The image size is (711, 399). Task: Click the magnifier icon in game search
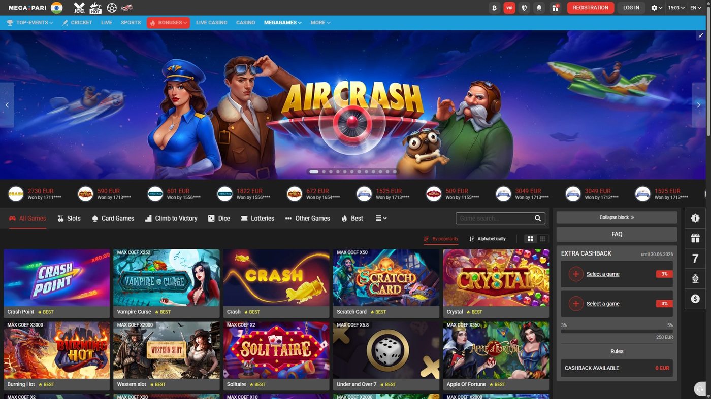[538, 219]
